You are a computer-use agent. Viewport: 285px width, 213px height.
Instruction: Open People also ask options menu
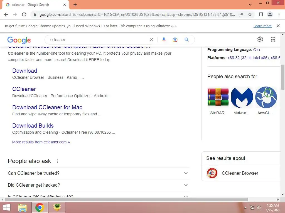point(57,161)
